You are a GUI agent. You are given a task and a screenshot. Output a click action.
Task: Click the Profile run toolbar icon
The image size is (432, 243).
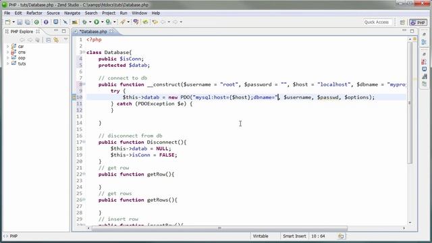tap(109, 22)
